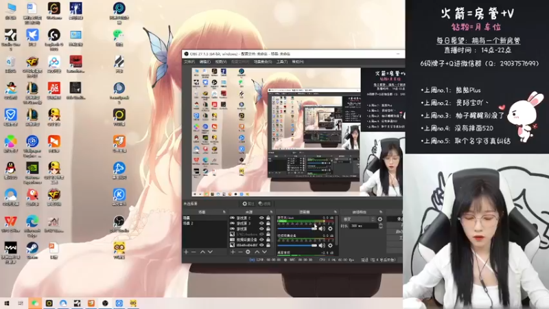Viewport: 549px width, 309px height.
Task: Toggle visibility eye of first source row
Action: (261, 218)
